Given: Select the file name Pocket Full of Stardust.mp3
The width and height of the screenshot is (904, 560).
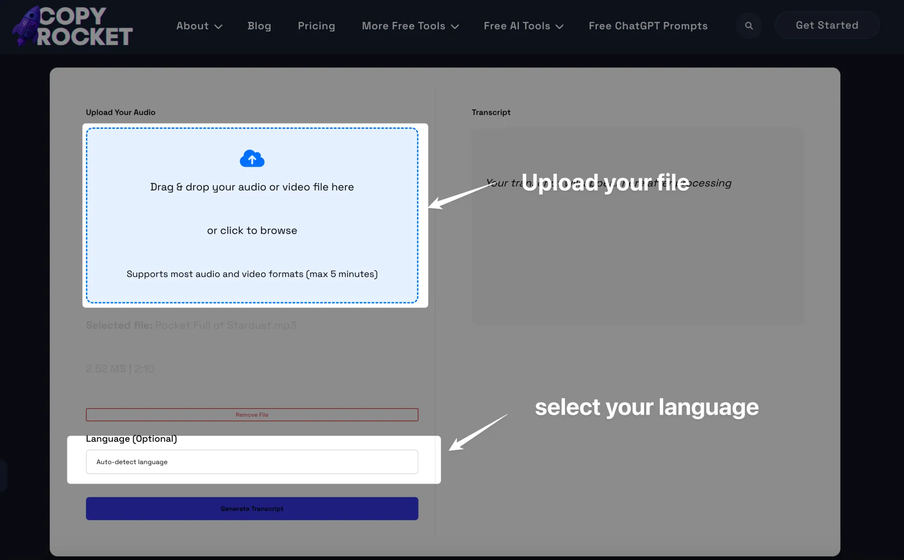Looking at the screenshot, I should tap(226, 325).
